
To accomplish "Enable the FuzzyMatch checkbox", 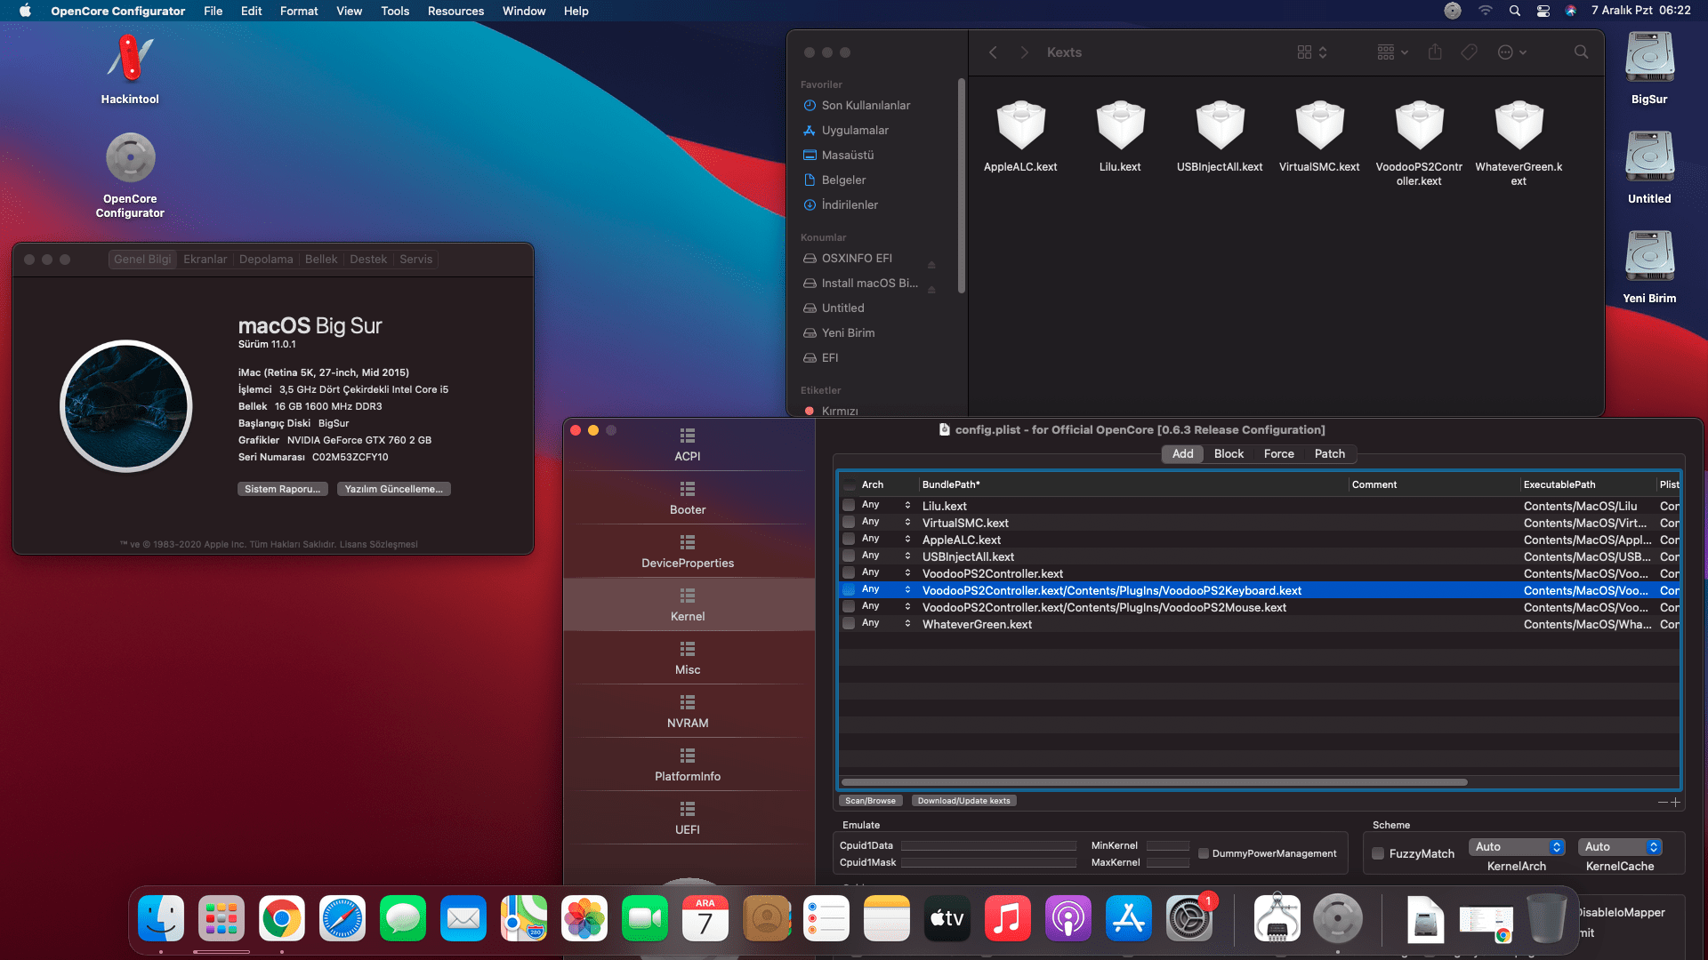I will (1378, 853).
